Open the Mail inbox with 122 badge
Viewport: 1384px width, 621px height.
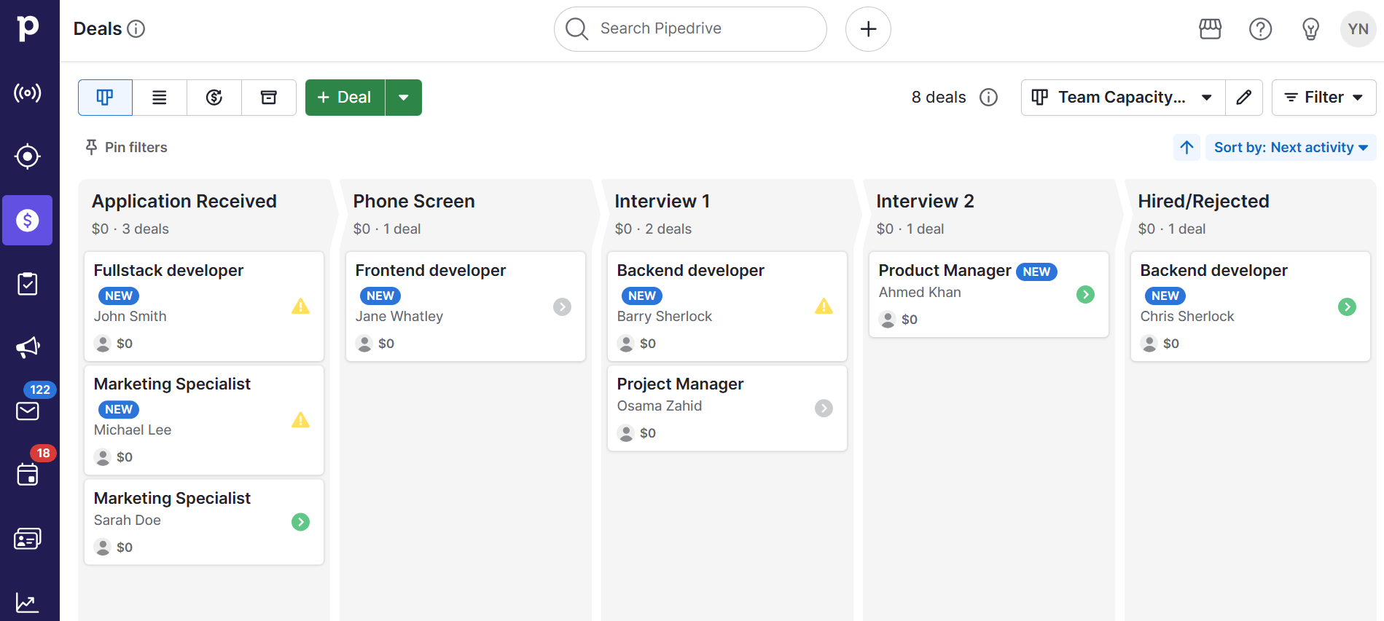[28, 411]
